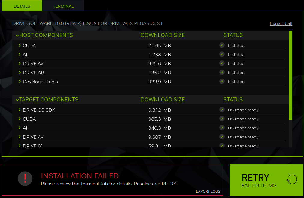Expand the target CUDA row
This screenshot has height=198, width=304.
click(x=20, y=119)
